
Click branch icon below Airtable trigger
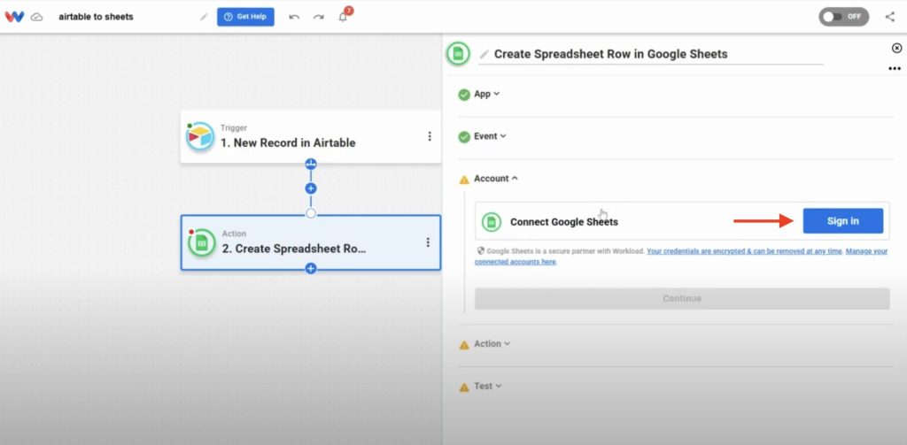coord(311,165)
